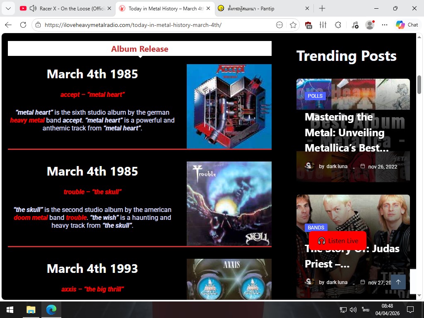The height and width of the screenshot is (318, 424).
Task: Open Copilot Chat
Action: pos(407,25)
